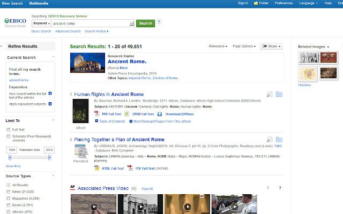
Task: Click the PDF icon for Human Rights eBook
Action: 96,114
